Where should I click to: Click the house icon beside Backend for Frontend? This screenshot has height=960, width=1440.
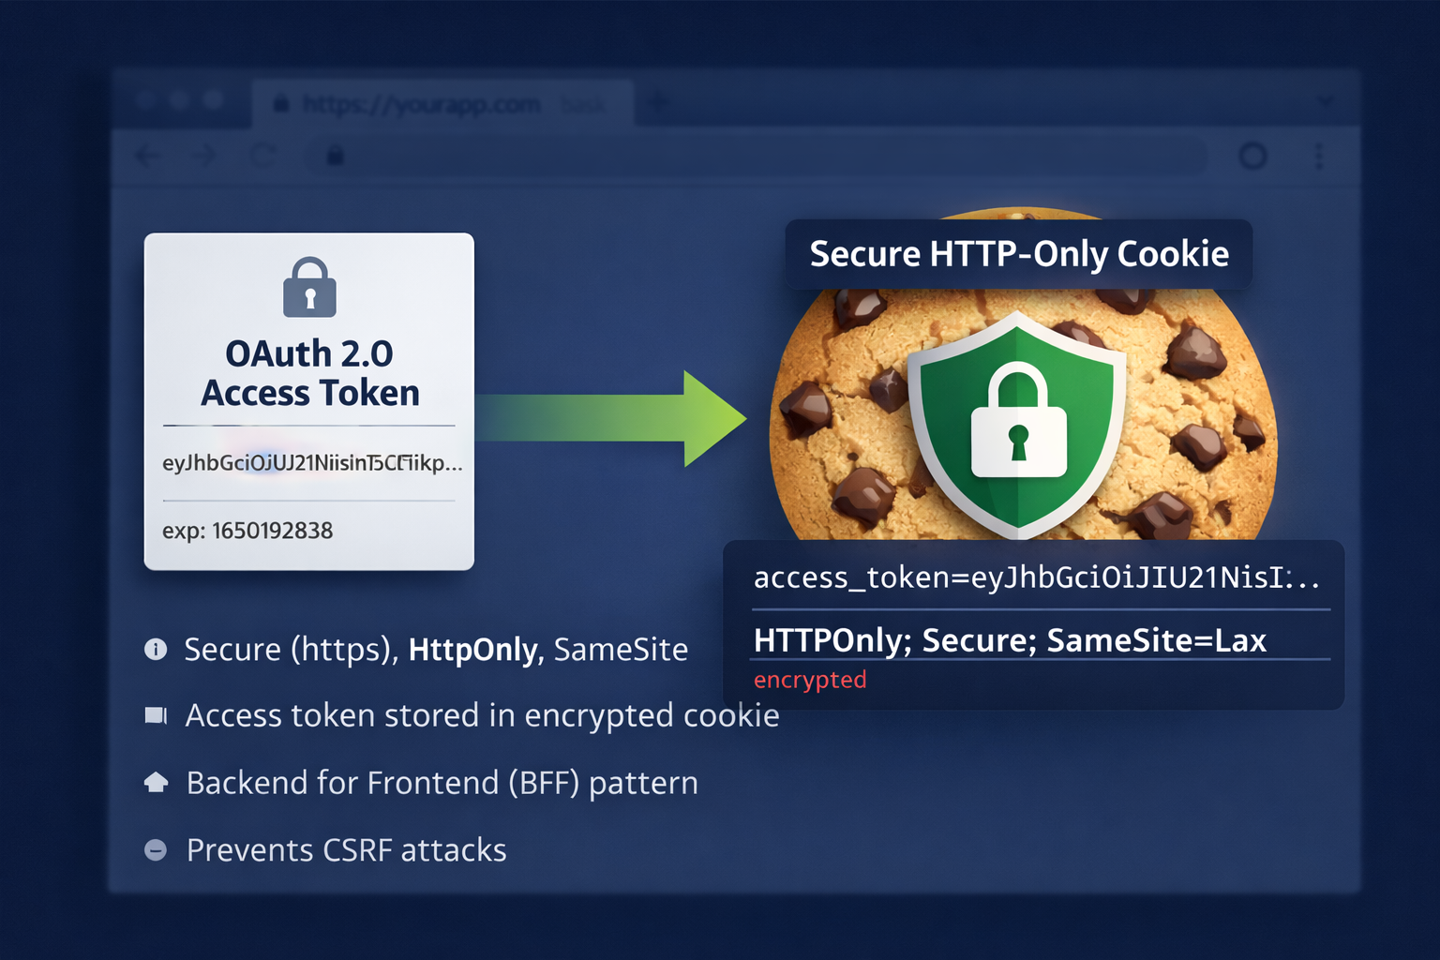(x=156, y=782)
